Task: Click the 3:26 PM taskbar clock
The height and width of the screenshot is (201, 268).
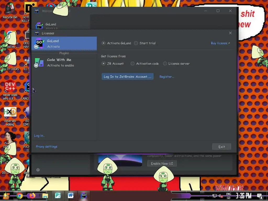Action: [244, 196]
